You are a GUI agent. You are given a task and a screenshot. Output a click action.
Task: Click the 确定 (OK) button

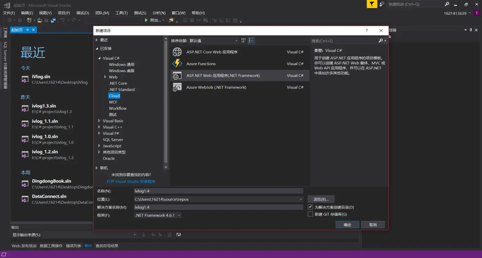[x=347, y=225]
